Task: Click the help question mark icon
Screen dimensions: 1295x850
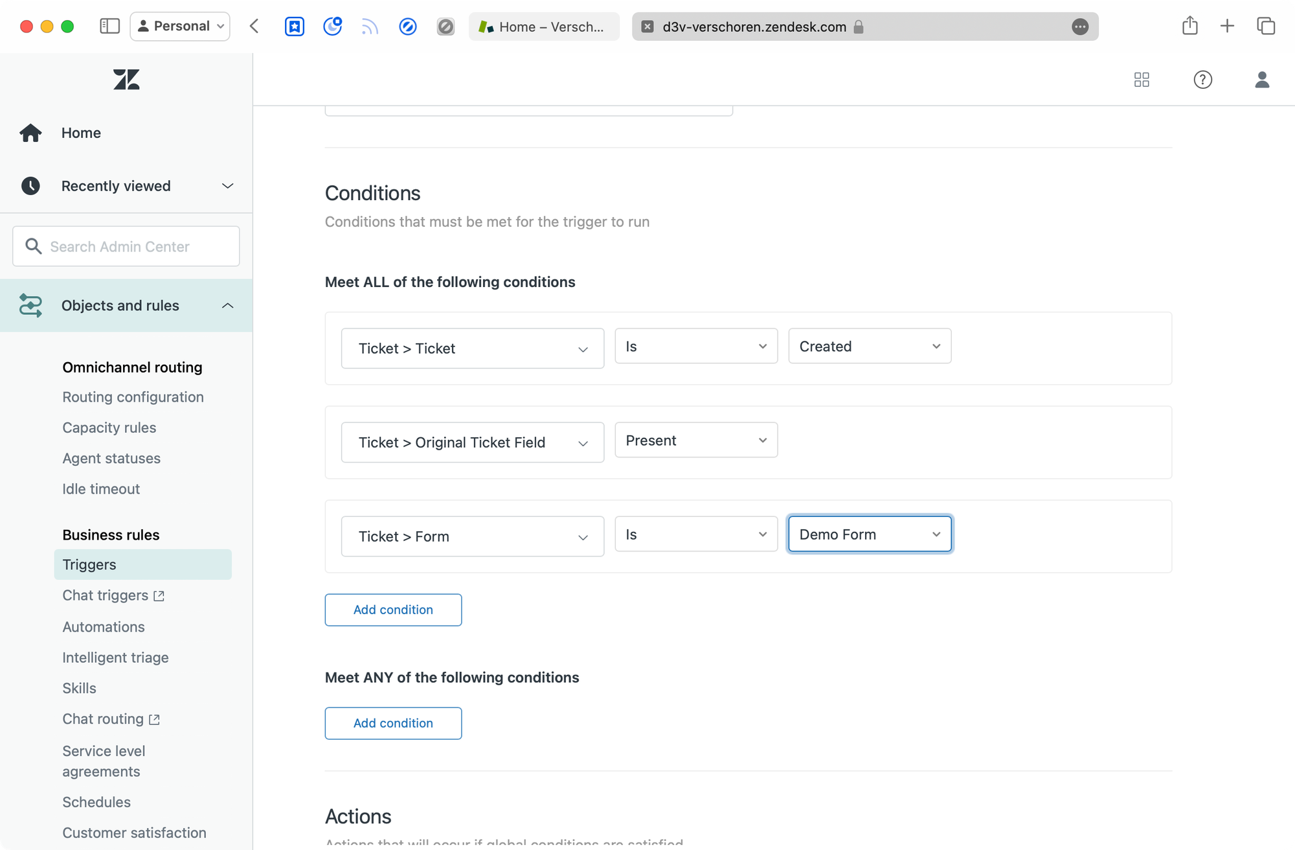Action: pyautogui.click(x=1202, y=80)
